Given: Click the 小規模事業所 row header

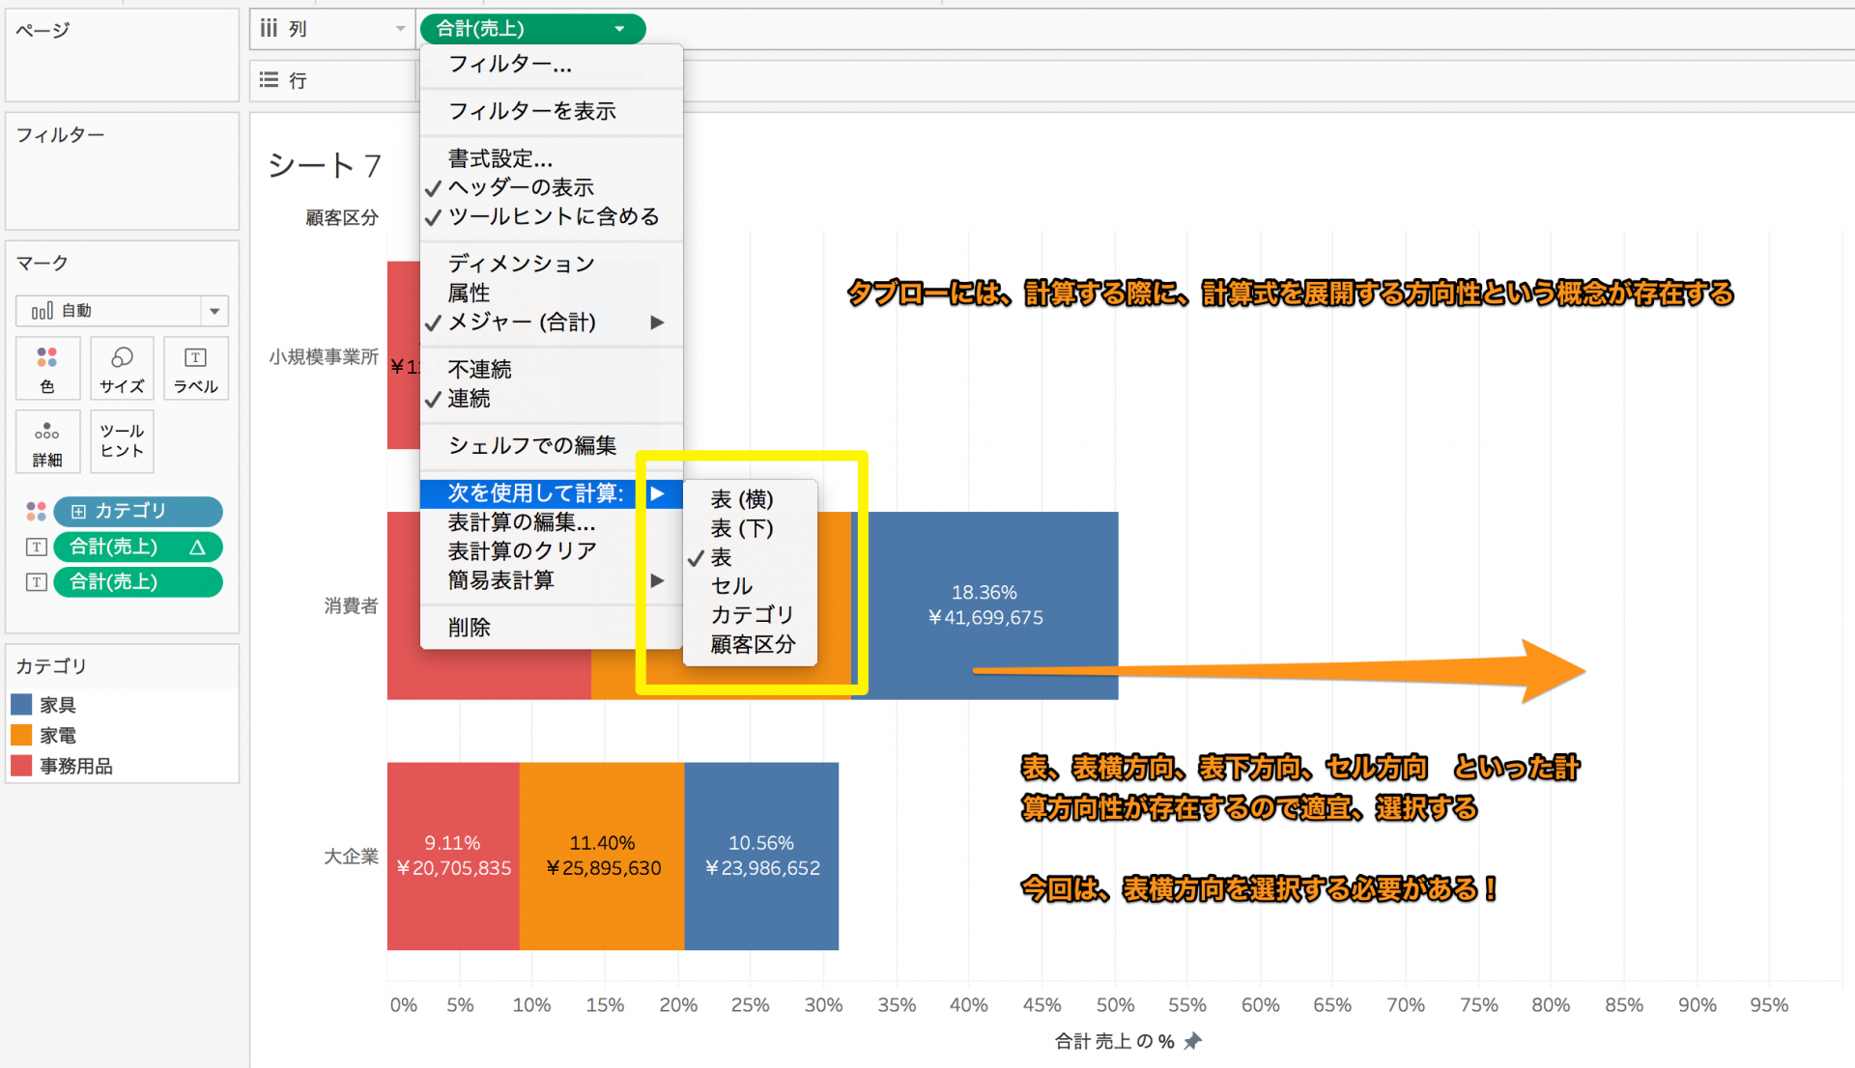Looking at the screenshot, I should [x=324, y=356].
